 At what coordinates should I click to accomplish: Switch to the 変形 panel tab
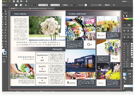tap(125, 25)
